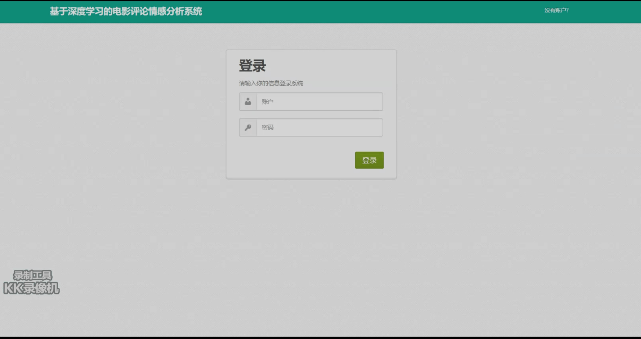641x339 pixels.
Task: Click card space between password field and button
Action: point(311,144)
